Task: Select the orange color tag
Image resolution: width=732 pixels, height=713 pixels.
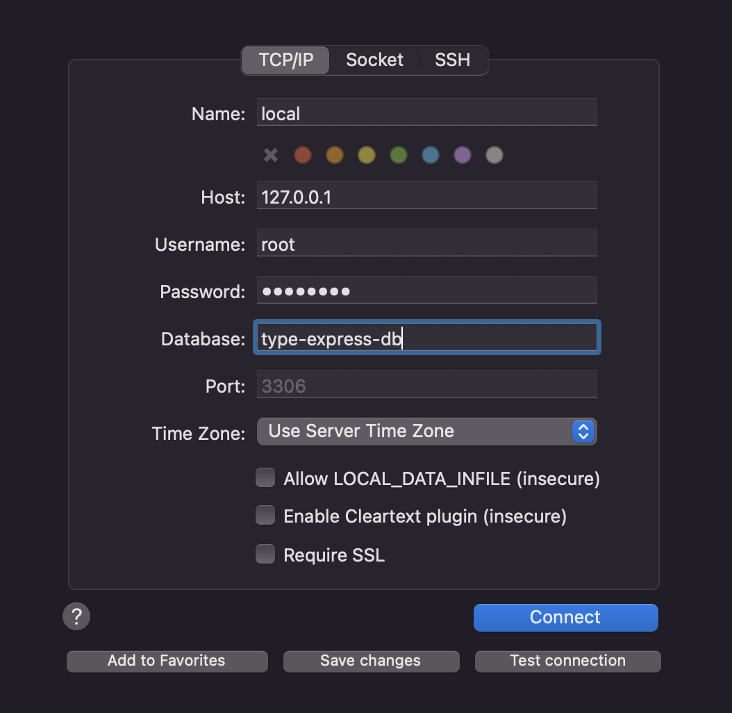Action: pyautogui.click(x=335, y=155)
